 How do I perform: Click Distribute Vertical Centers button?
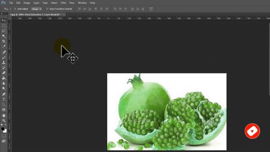click(x=120, y=9)
